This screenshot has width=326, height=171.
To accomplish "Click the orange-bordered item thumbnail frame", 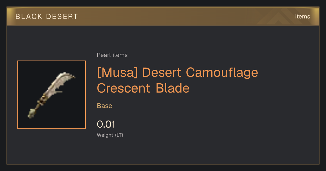I will click(52, 95).
